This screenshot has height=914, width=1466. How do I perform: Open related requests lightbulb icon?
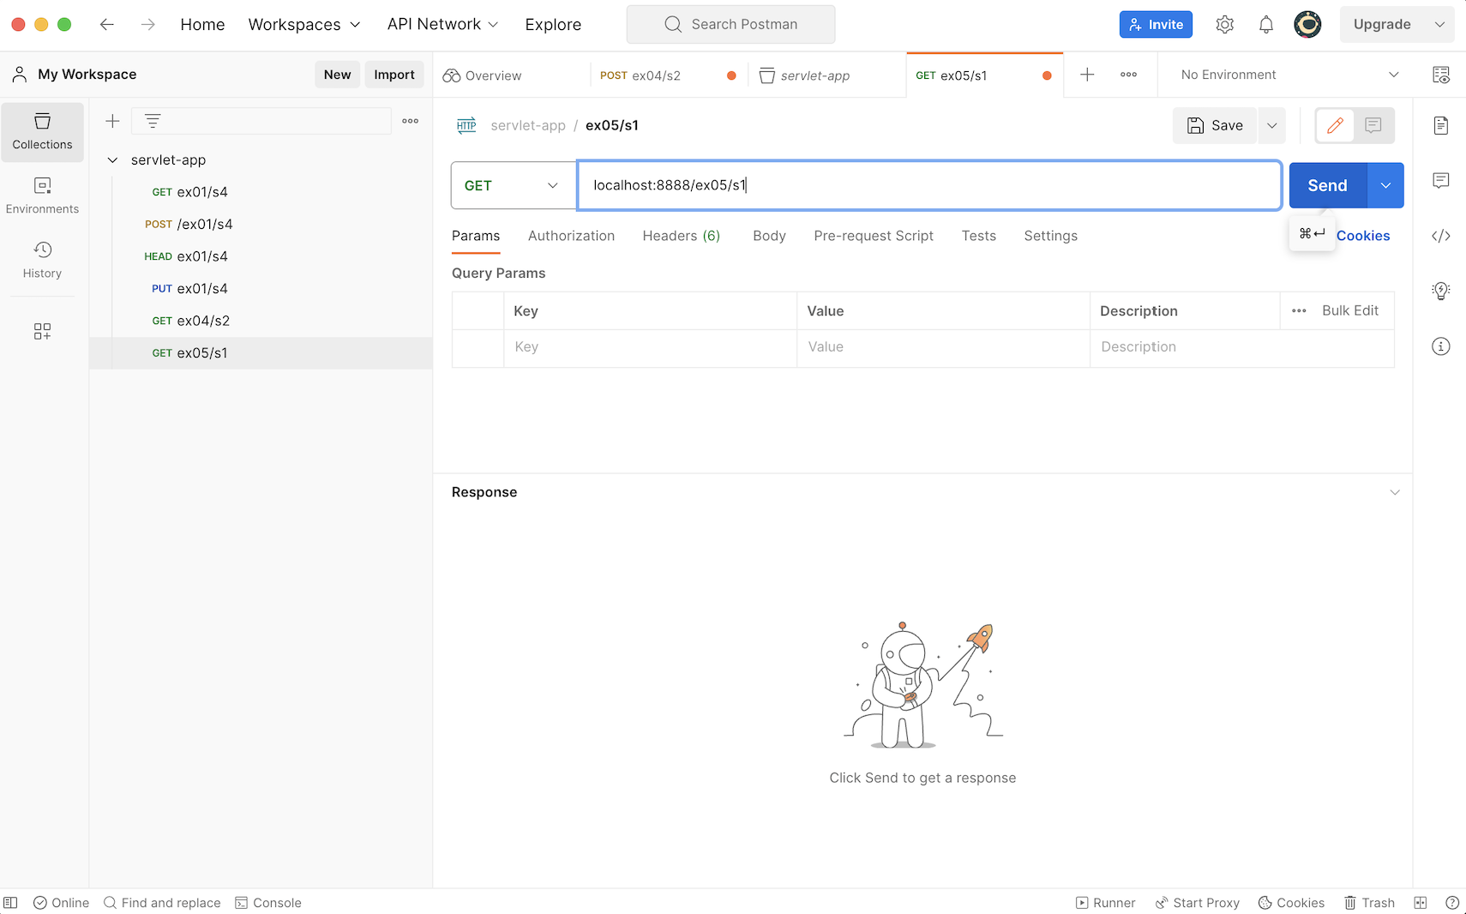pyautogui.click(x=1441, y=291)
